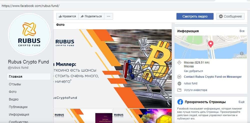Expand page transparency via Ещё link
Image resolution: width=250 pixels, height=123 pixels.
tap(241, 102)
